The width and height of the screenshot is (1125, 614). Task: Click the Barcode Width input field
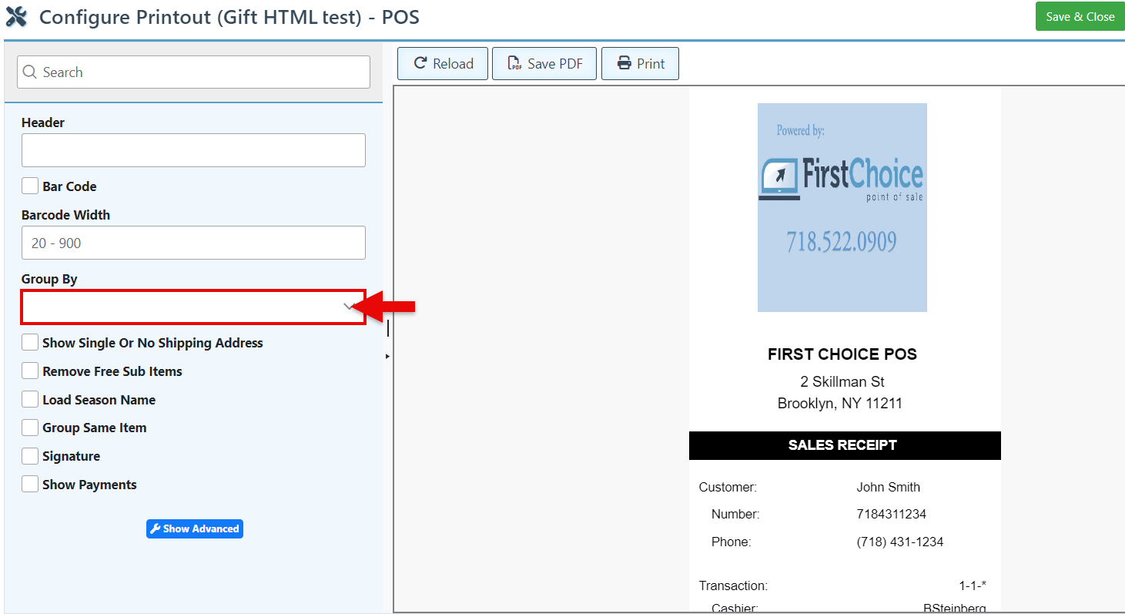click(193, 243)
